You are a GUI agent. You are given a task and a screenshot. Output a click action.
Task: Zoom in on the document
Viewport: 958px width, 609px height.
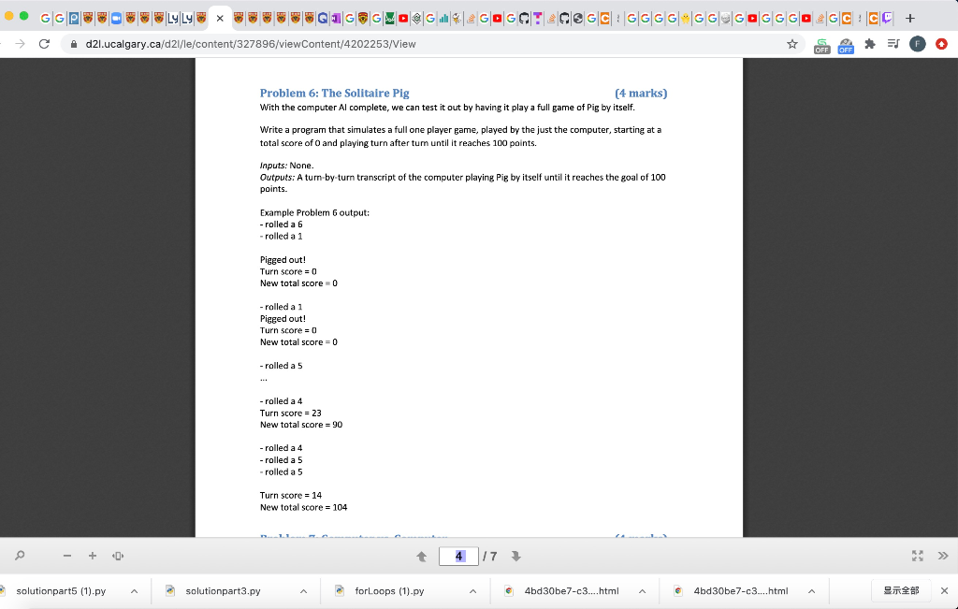click(92, 556)
